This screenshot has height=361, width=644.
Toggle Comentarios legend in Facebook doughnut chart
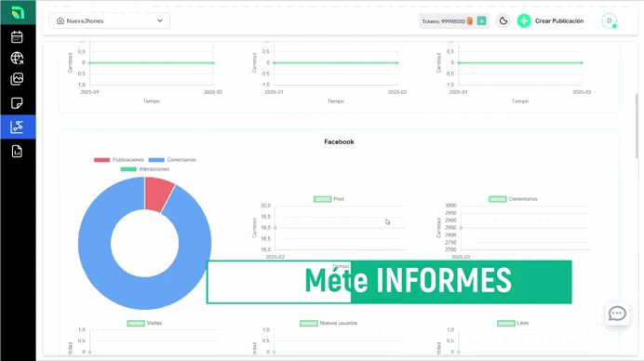click(172, 160)
